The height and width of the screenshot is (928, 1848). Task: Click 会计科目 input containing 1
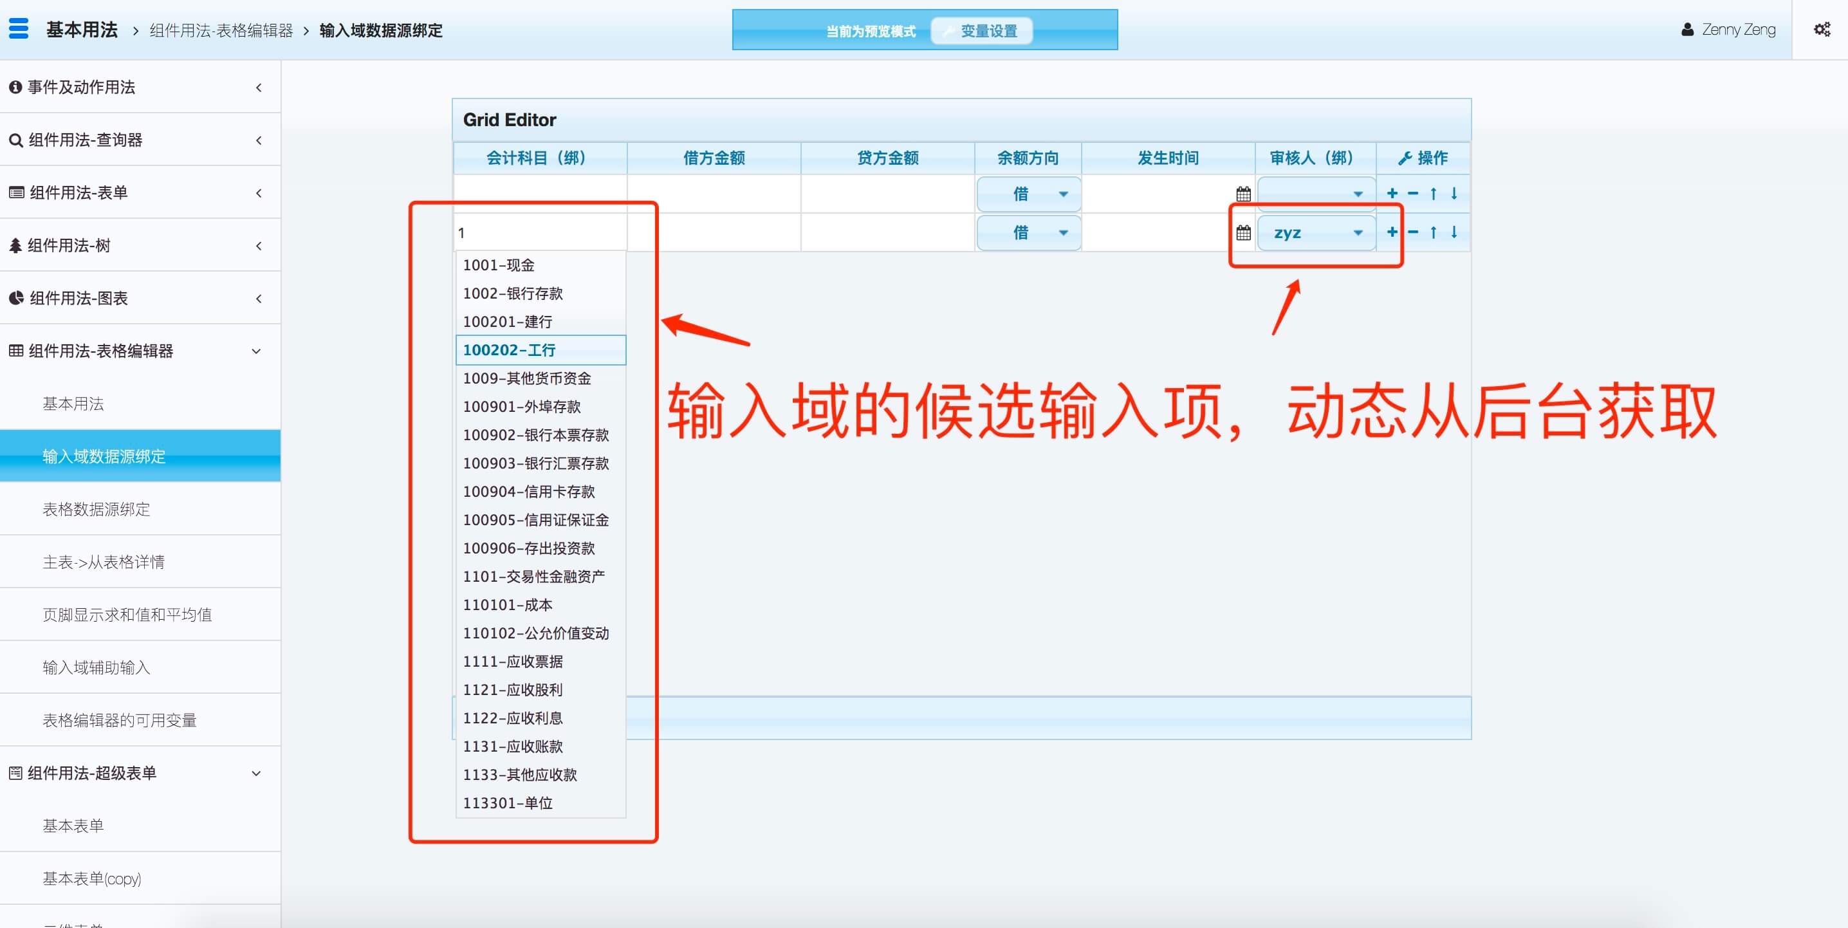tap(539, 232)
